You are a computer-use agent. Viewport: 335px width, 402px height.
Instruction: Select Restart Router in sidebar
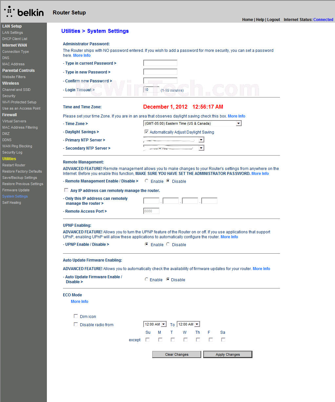click(x=14, y=165)
